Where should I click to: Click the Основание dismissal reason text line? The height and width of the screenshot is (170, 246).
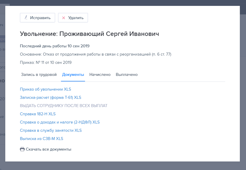click(96, 54)
